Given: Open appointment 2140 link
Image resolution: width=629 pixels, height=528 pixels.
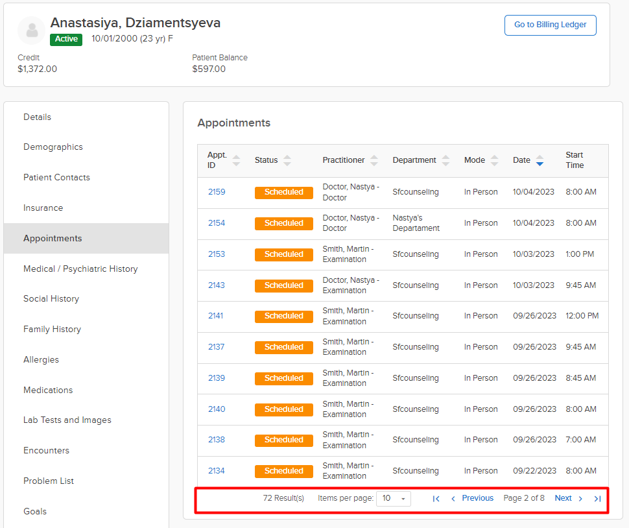Looking at the screenshot, I should [x=217, y=409].
